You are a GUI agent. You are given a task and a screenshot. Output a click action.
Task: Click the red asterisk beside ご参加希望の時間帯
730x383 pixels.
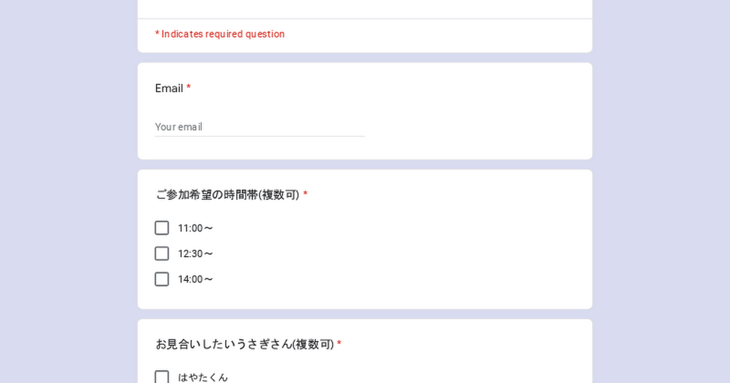click(x=305, y=195)
